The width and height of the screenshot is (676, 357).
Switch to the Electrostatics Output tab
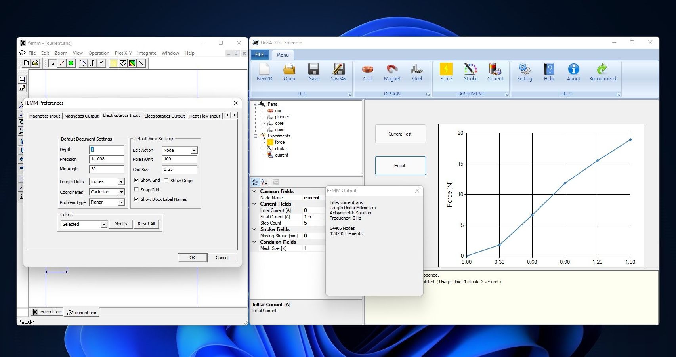[165, 116]
